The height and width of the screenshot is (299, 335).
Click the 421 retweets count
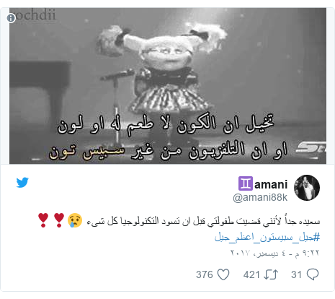[x=251, y=274]
